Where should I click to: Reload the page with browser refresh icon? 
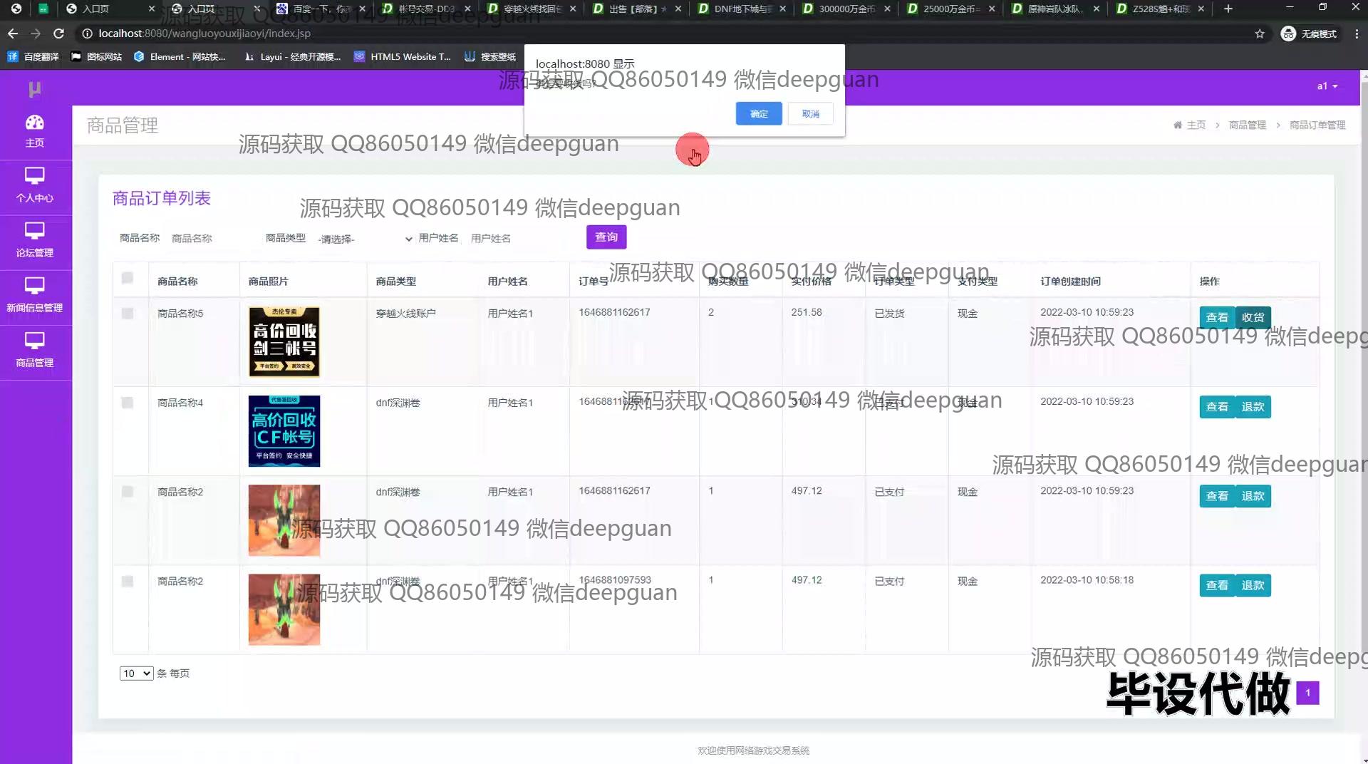[x=58, y=33]
